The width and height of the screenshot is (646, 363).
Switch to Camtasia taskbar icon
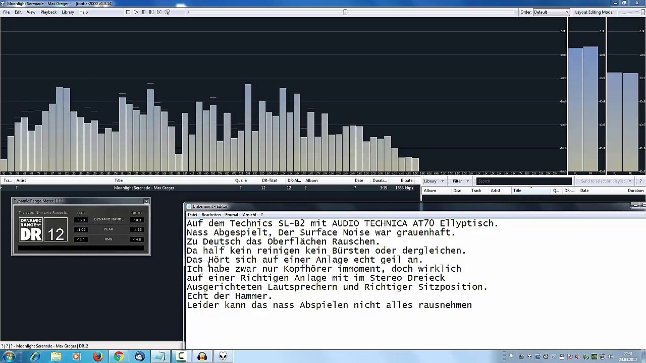click(x=181, y=357)
